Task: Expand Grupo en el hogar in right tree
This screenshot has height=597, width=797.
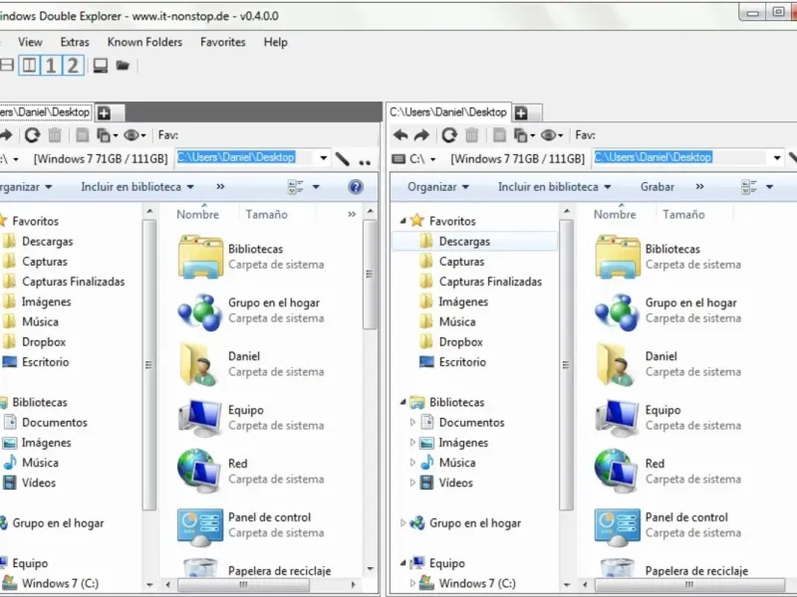Action: (403, 523)
